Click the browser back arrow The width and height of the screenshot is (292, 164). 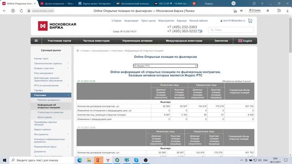pyautogui.click(x=5, y=11)
